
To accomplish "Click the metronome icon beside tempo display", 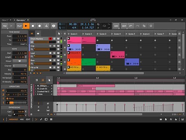I will (x=98, y=28).
